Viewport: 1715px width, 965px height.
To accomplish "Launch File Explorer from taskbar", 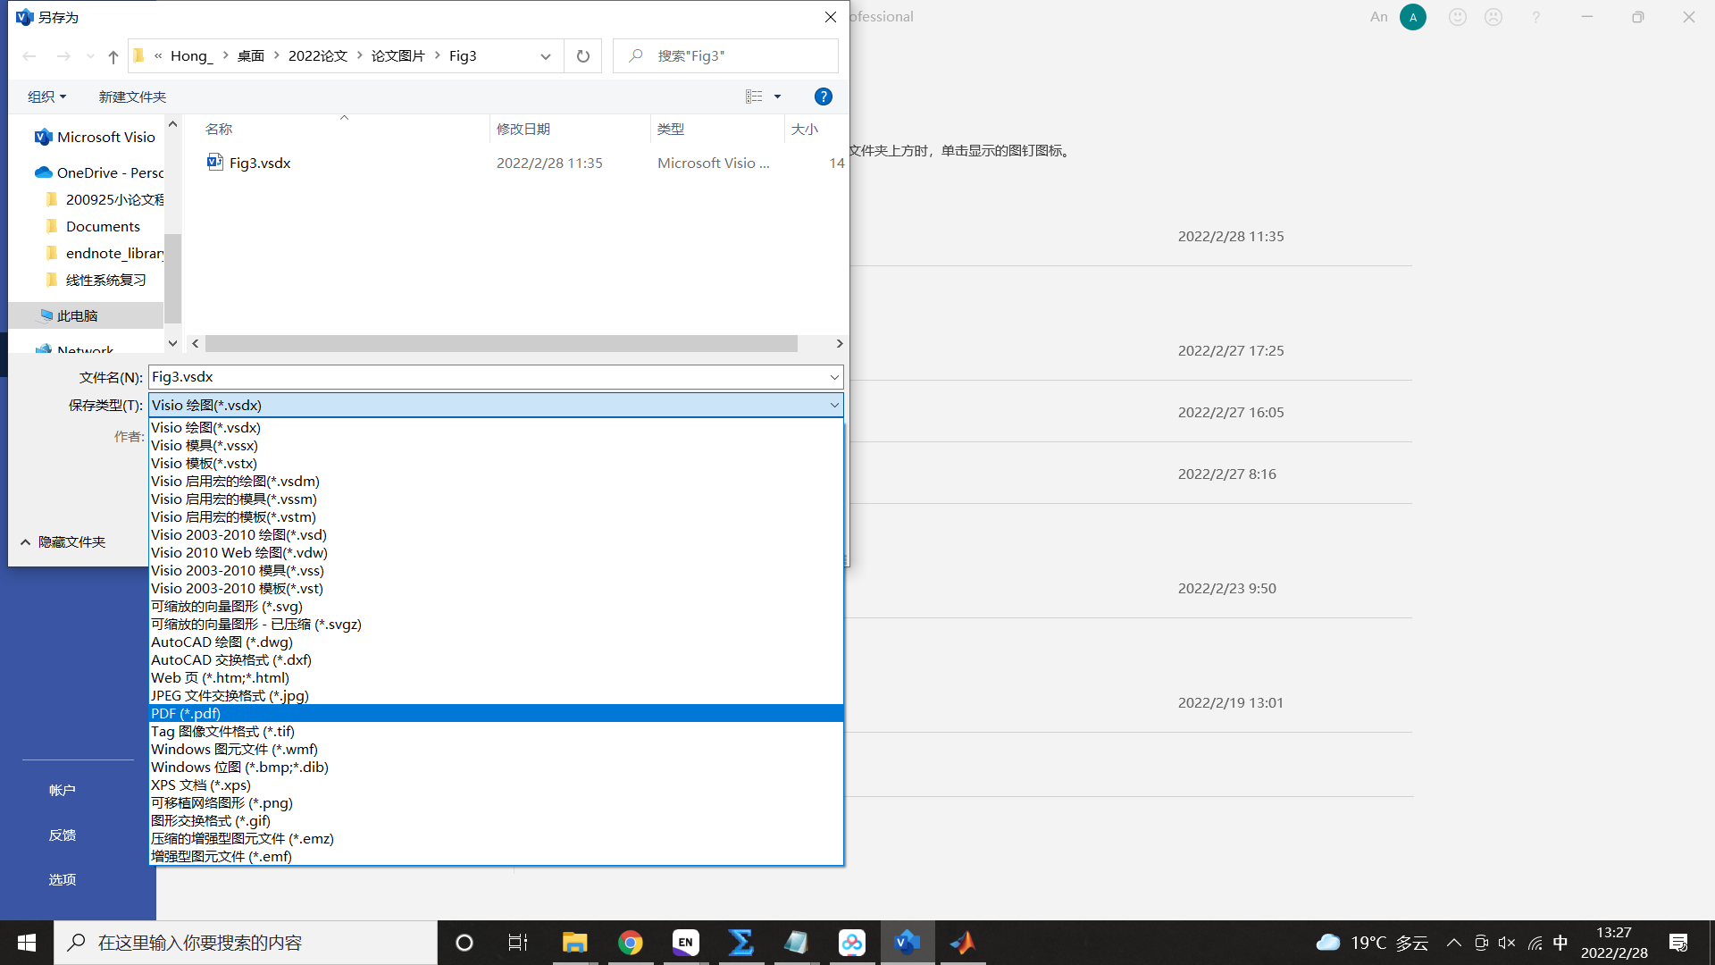I will pyautogui.click(x=574, y=943).
